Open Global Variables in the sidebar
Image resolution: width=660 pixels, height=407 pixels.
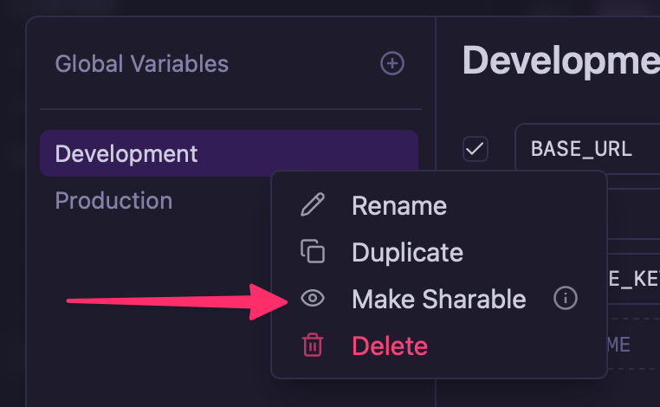[x=142, y=63]
